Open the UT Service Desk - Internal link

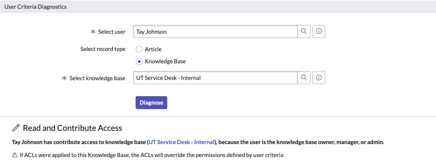tap(181, 142)
